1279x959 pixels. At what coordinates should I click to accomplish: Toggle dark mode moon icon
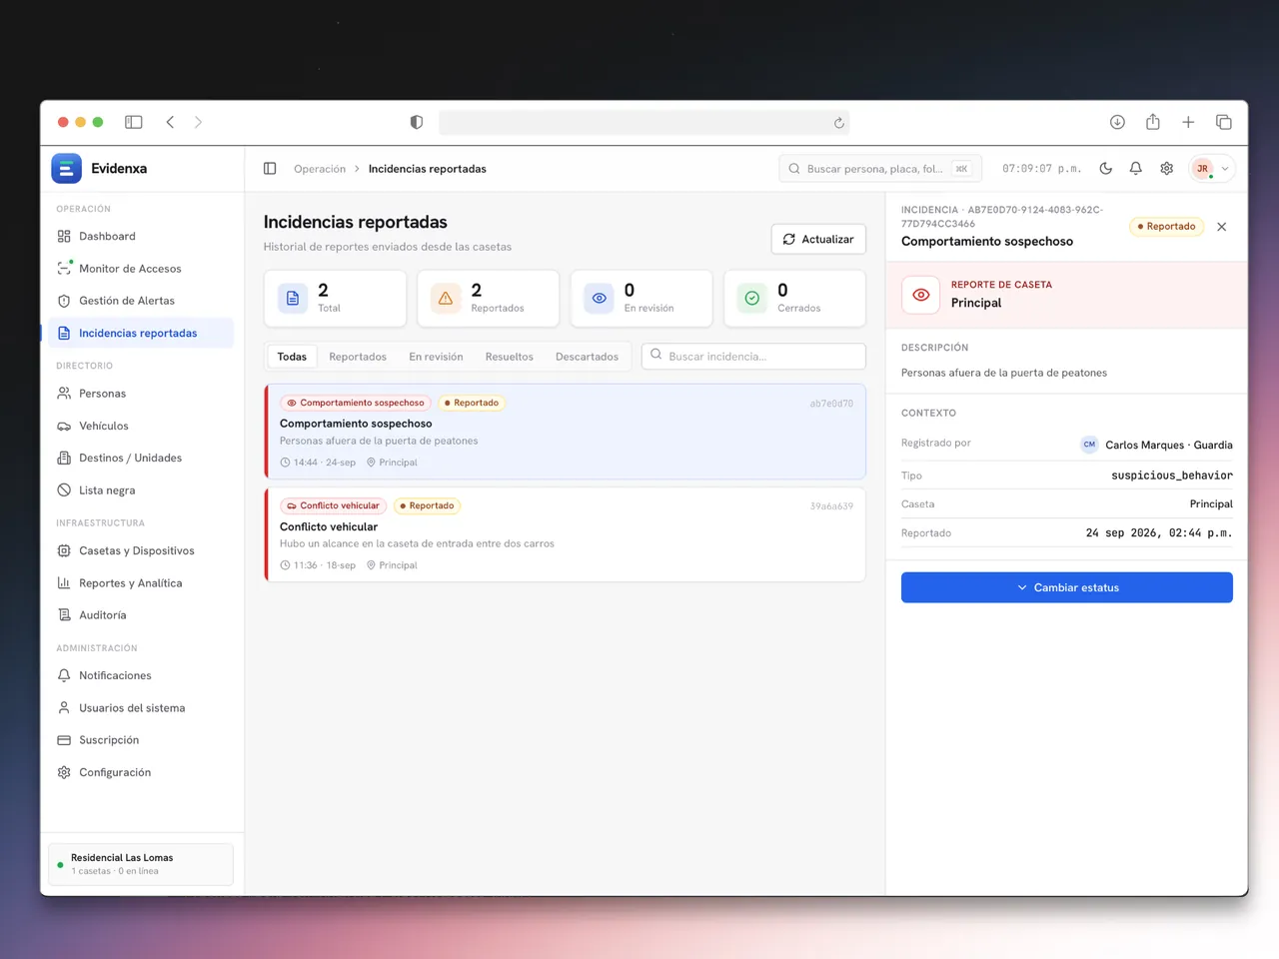[x=1106, y=169]
